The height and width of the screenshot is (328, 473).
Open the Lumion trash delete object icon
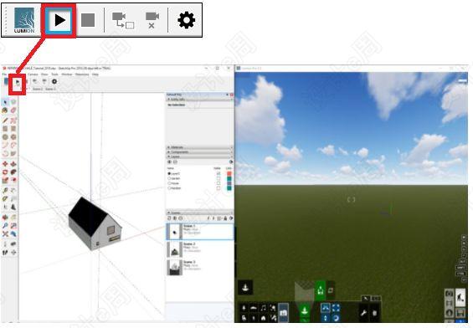click(374, 313)
